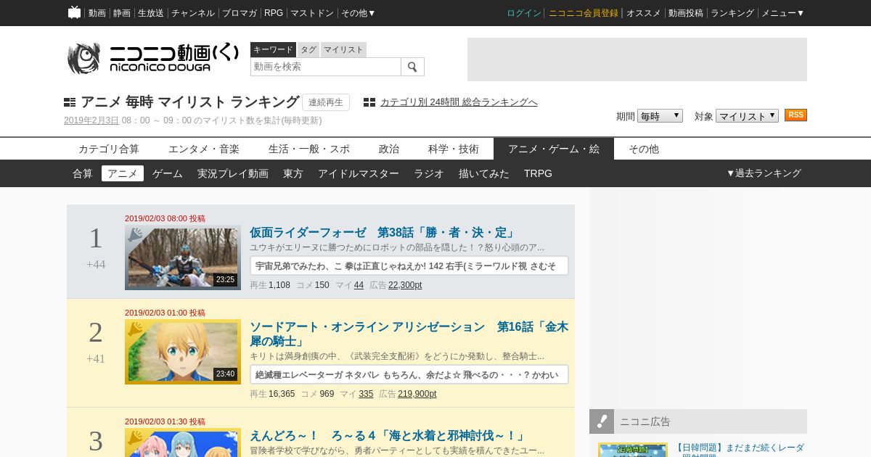Open the オススメ link in top bar
This screenshot has height=457, width=871.
(x=644, y=13)
